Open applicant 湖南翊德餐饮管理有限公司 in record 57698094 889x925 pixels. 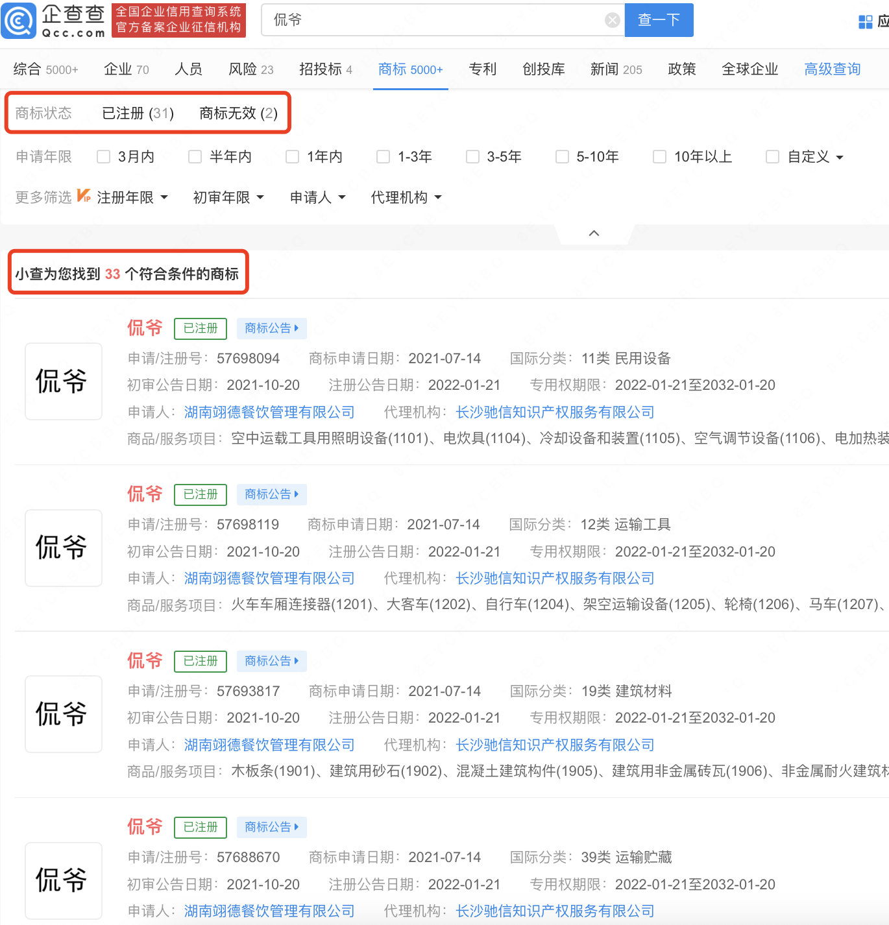269,412
